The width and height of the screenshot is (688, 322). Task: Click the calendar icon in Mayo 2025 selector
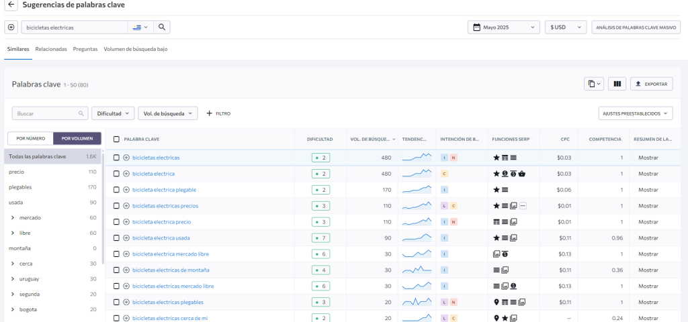(476, 28)
